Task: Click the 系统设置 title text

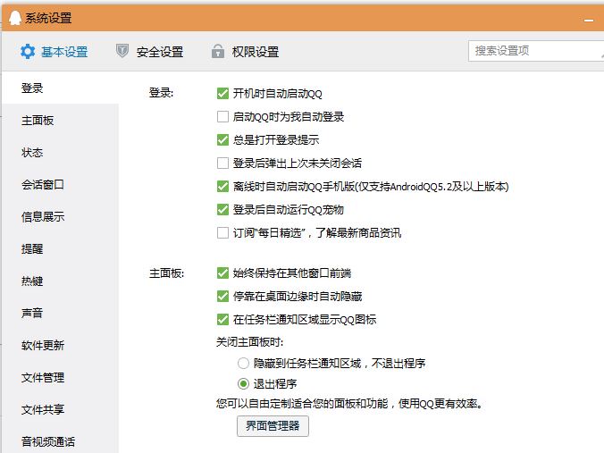Action: (48, 18)
